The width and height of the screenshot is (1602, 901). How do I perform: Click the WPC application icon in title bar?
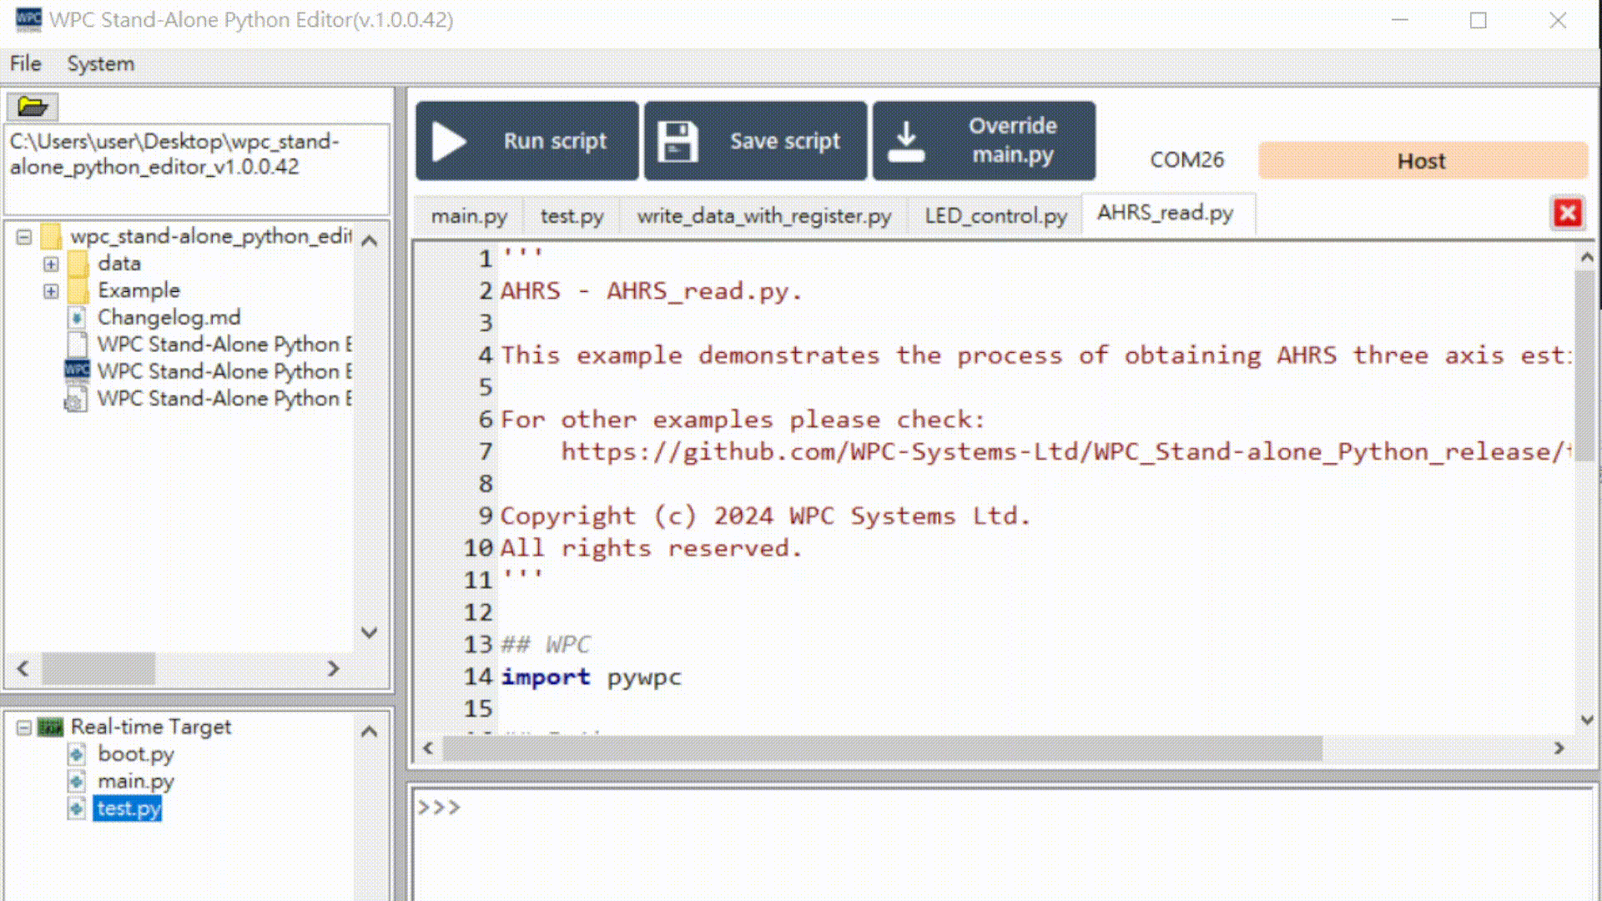pos(28,19)
